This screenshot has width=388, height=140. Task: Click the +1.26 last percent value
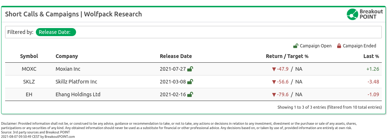[x=373, y=69]
